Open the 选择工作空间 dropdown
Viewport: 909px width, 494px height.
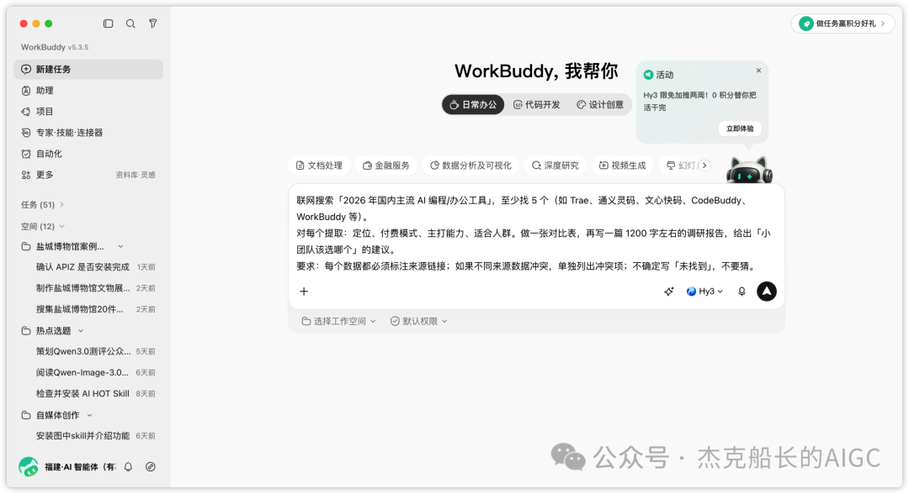pos(338,321)
